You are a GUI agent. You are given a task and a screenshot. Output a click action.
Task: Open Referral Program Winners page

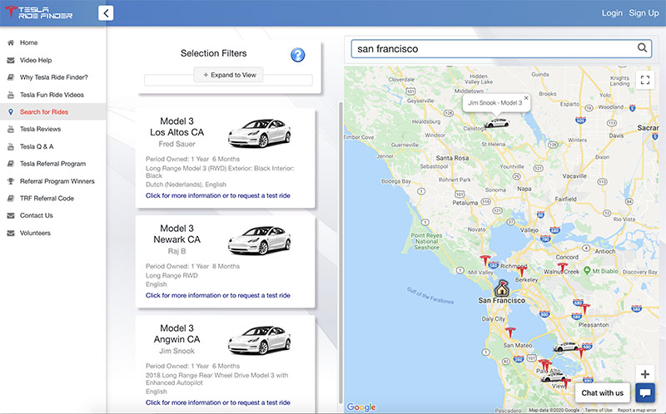57,181
